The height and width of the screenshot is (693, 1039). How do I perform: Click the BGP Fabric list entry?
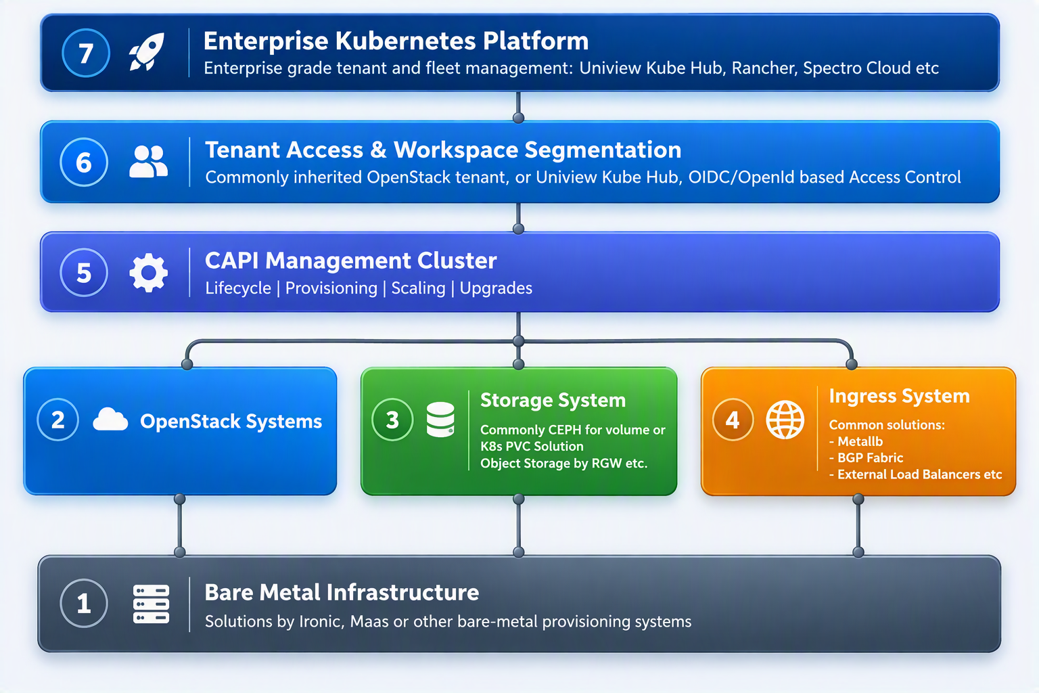(866, 457)
